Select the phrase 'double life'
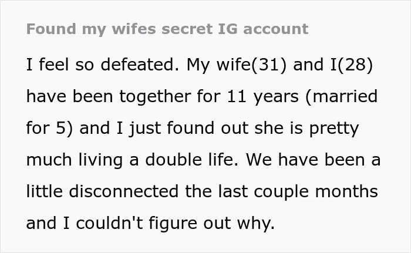 point(191,160)
